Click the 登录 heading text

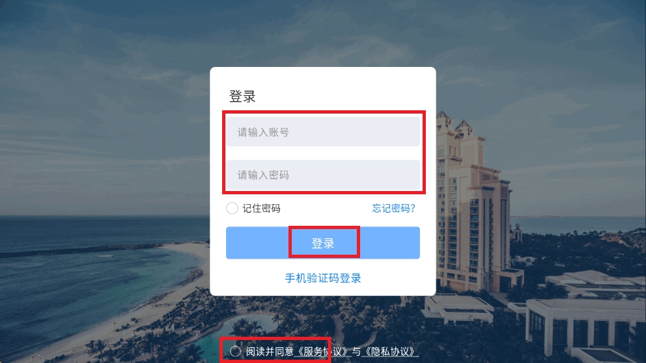point(242,96)
